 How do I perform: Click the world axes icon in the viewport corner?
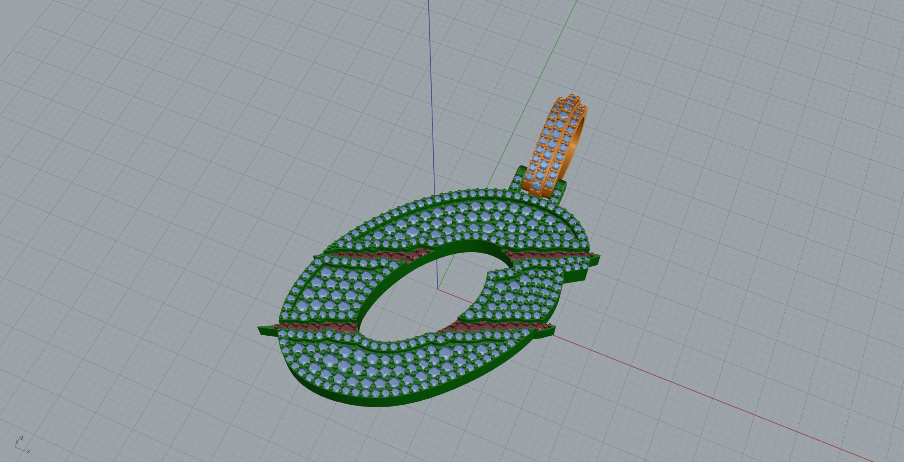(x=22, y=444)
